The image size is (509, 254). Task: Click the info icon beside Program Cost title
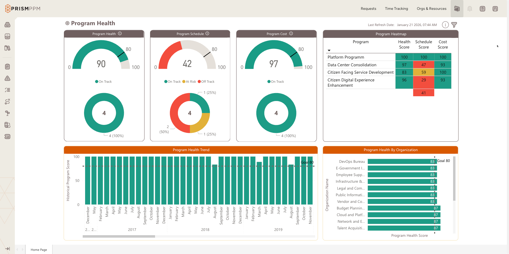coord(291,34)
